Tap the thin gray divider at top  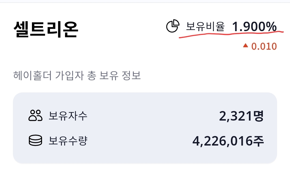tap(145, 1)
